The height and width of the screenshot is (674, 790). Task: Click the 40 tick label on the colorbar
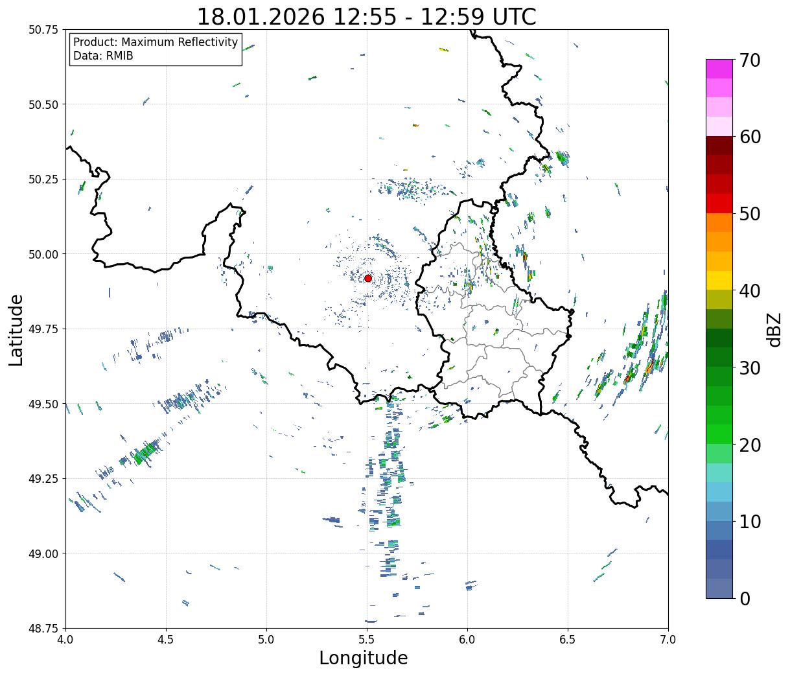click(x=750, y=291)
